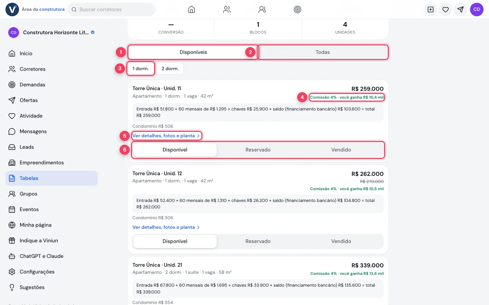Switch to Todas tab
489x305 pixels.
point(323,52)
